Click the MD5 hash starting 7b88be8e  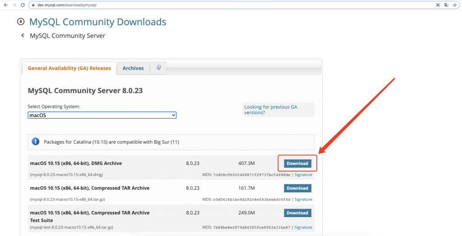pos(251,227)
